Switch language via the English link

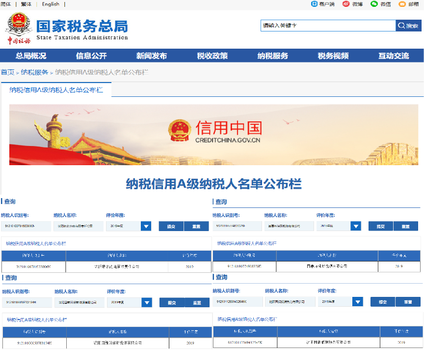pos(51,4)
